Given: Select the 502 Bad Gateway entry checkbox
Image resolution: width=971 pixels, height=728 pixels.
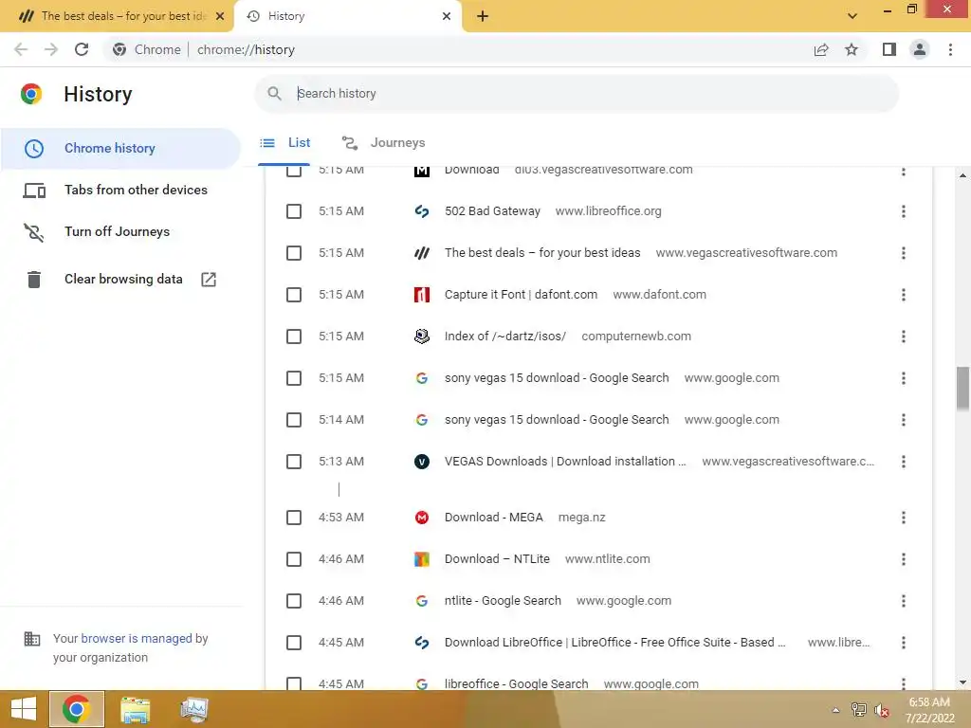Looking at the screenshot, I should (x=294, y=211).
